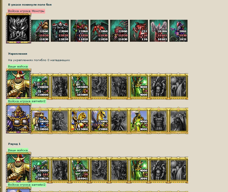Viewport: 228px width, 192px height.
Task: Click your spearman unit showing 185000 under Укрепления
Action: point(80,86)
